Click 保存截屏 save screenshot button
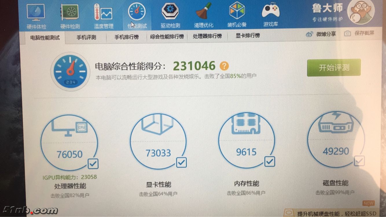Viewport: 386px width, 217px height. click(x=359, y=33)
